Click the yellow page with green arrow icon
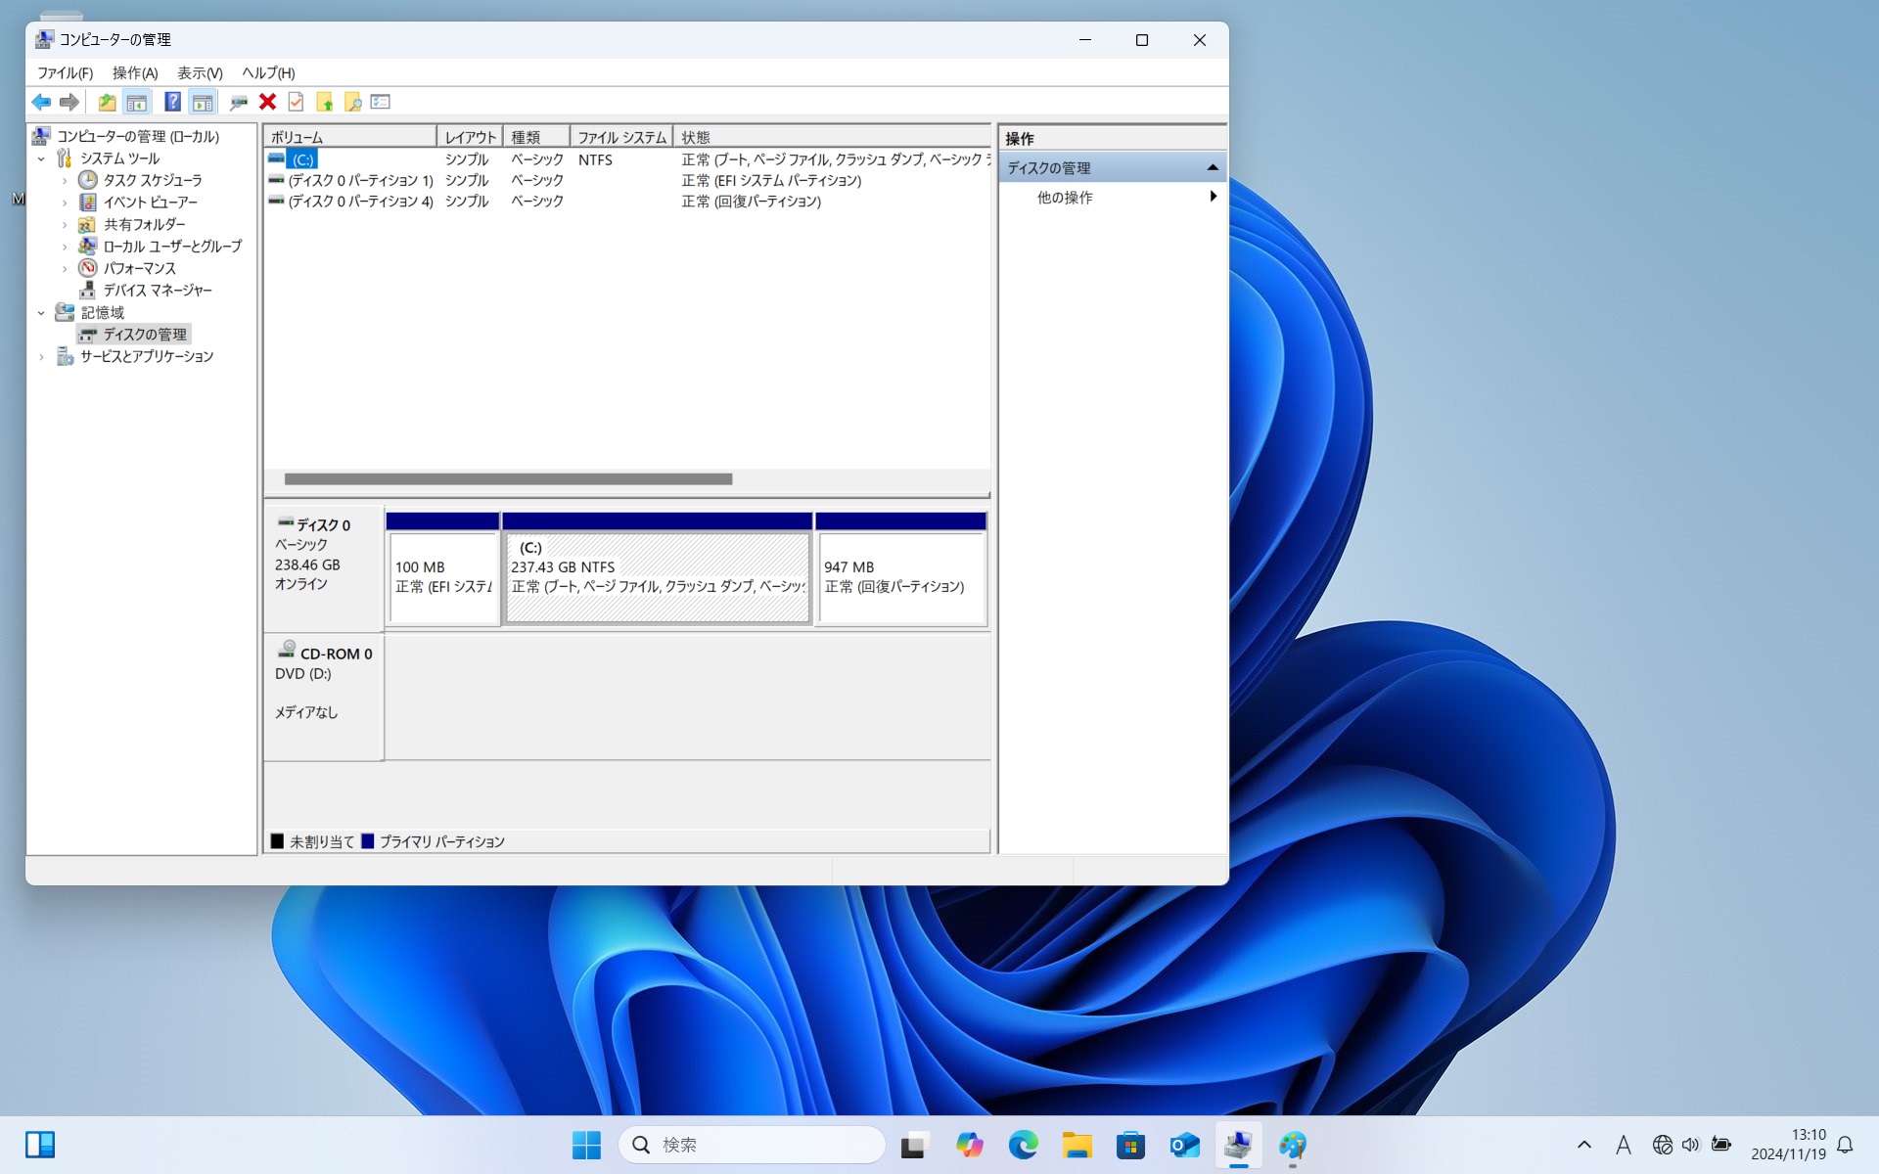Viewport: 1879px width, 1174px height. (x=324, y=102)
